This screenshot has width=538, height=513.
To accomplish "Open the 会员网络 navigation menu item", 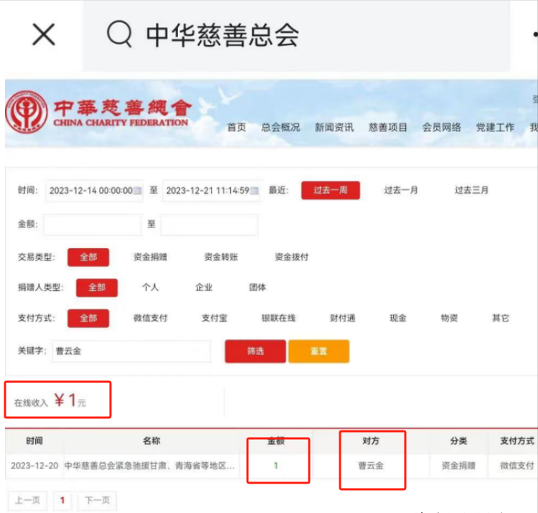I will (x=441, y=127).
